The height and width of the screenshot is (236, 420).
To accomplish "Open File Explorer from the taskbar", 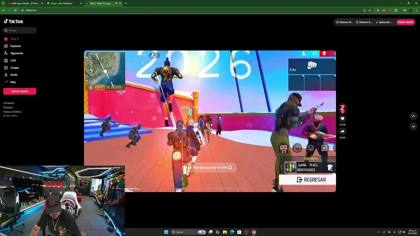I will [225, 232].
